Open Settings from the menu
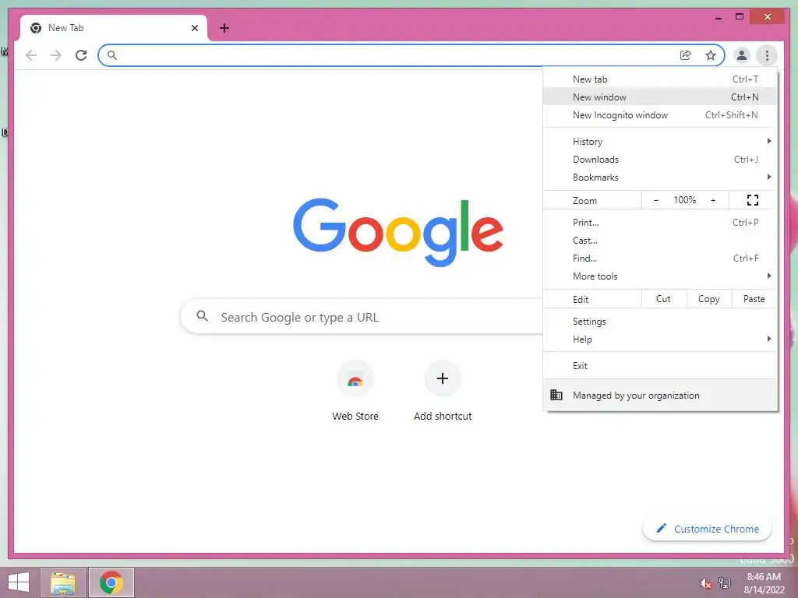The width and height of the screenshot is (798, 598). [660, 322]
